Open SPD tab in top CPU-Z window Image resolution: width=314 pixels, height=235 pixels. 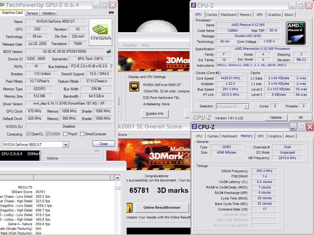[x=259, y=15]
